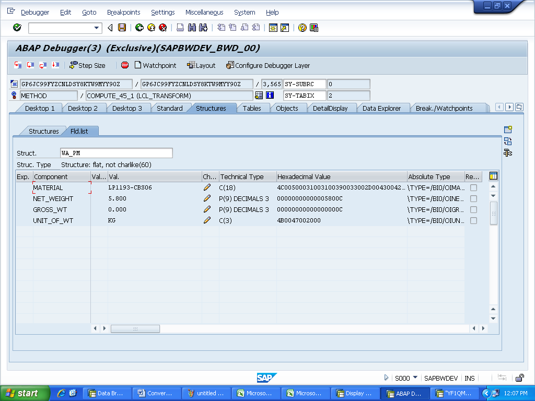
Task: Click the yellow Help question mark icon
Action: [x=302, y=28]
